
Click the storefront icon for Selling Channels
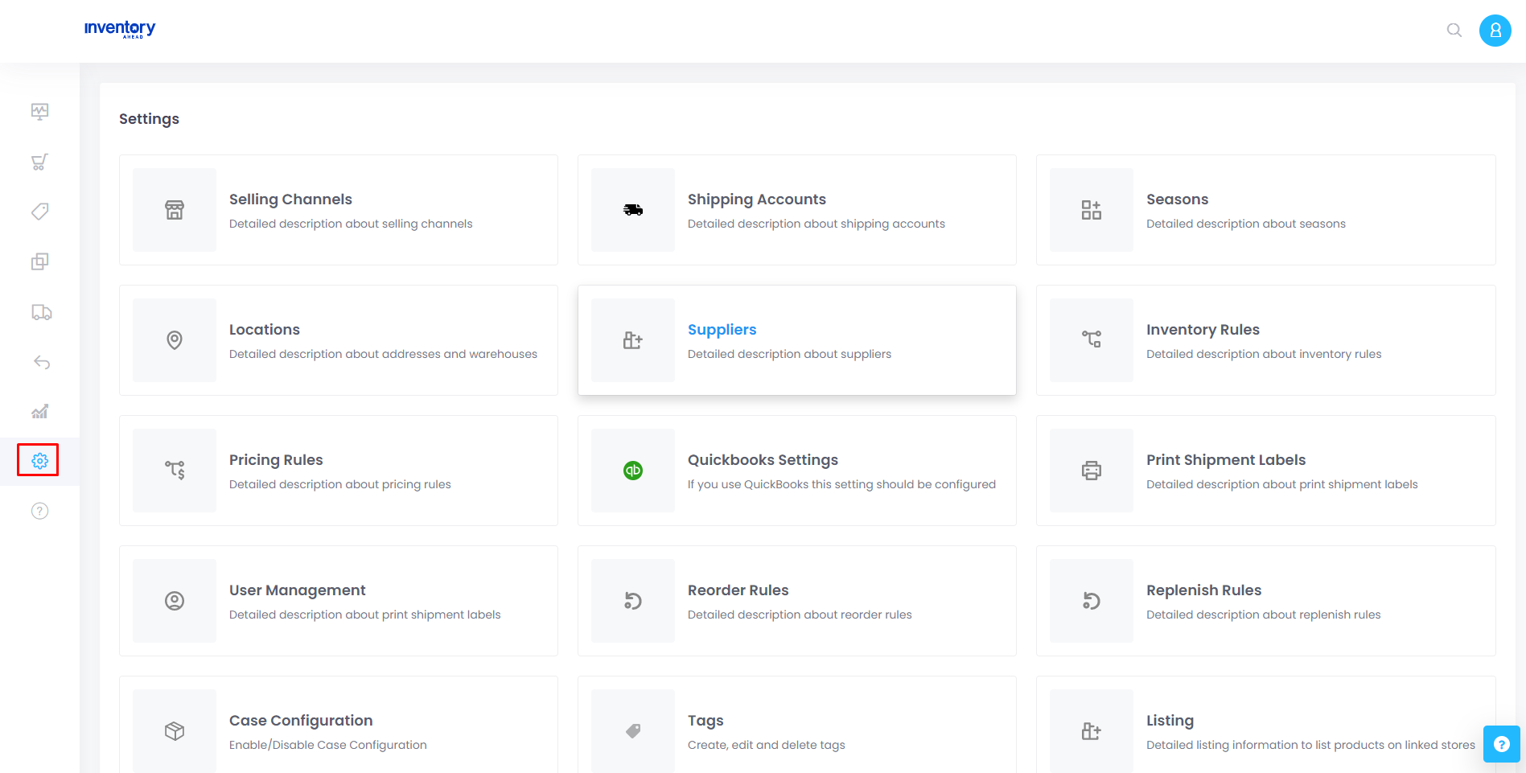point(175,210)
